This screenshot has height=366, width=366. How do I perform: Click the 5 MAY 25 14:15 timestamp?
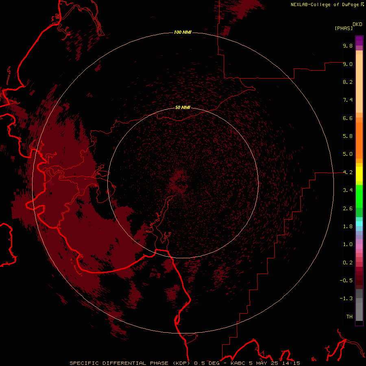point(274,363)
